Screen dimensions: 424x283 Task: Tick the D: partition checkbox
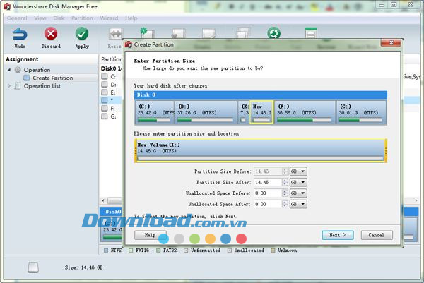(105, 84)
